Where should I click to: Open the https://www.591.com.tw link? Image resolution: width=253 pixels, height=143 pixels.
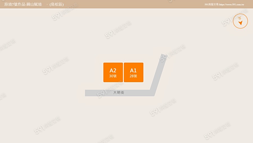(232, 4)
